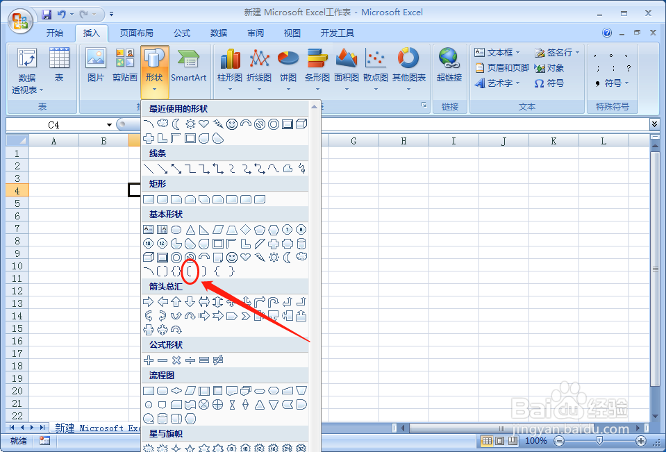This screenshot has height=452, width=666.
Task: Click the zoom out minus button
Action: pos(559,440)
